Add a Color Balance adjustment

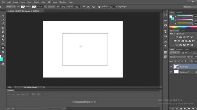(179, 41)
